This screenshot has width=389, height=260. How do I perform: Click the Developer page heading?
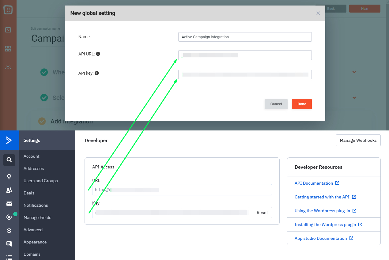(x=96, y=140)
